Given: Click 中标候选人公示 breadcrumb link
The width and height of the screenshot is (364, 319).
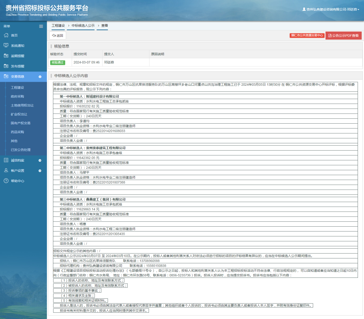Looking at the screenshot, I should 83,26.
